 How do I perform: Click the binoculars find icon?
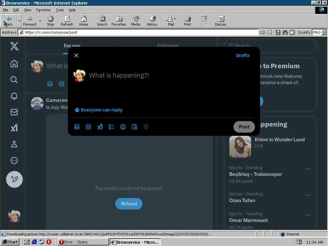[x=285, y=32]
